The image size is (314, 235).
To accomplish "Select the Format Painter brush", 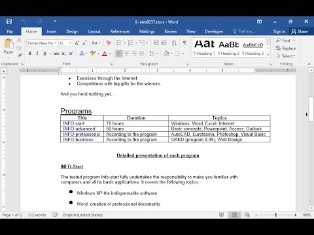I will click(19, 55).
